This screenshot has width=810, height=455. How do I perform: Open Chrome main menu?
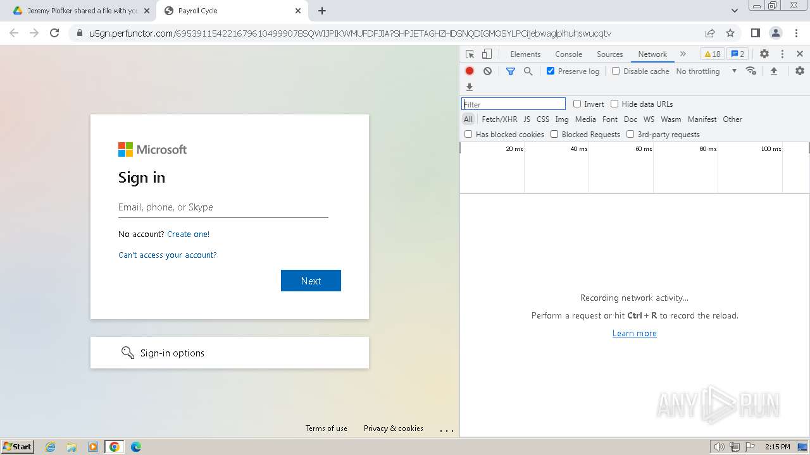tap(795, 33)
